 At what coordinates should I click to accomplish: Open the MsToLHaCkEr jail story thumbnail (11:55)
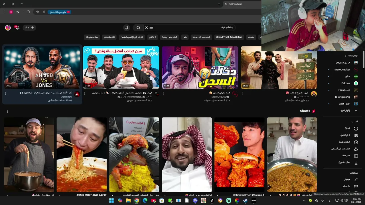(200, 67)
